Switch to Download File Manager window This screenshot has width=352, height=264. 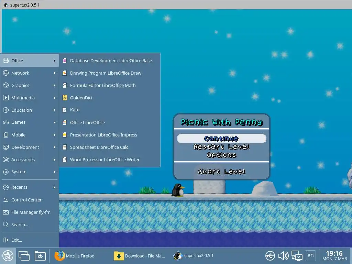pos(140,256)
